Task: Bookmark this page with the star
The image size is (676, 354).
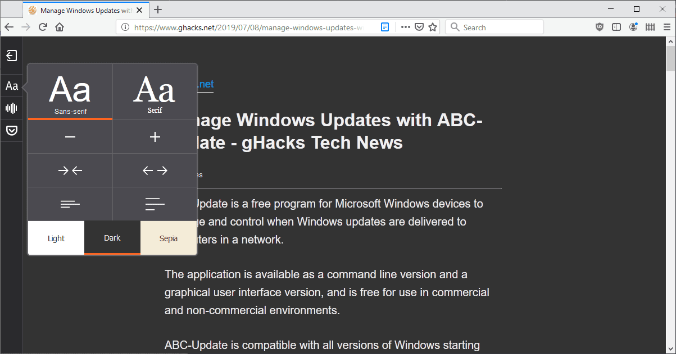Action: pyautogui.click(x=433, y=27)
